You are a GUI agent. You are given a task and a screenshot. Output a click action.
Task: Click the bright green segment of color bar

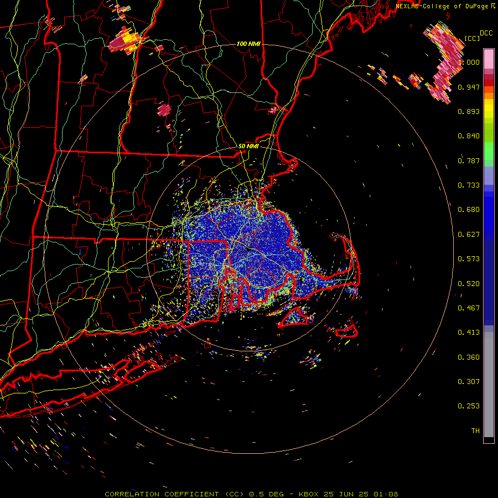(489, 151)
